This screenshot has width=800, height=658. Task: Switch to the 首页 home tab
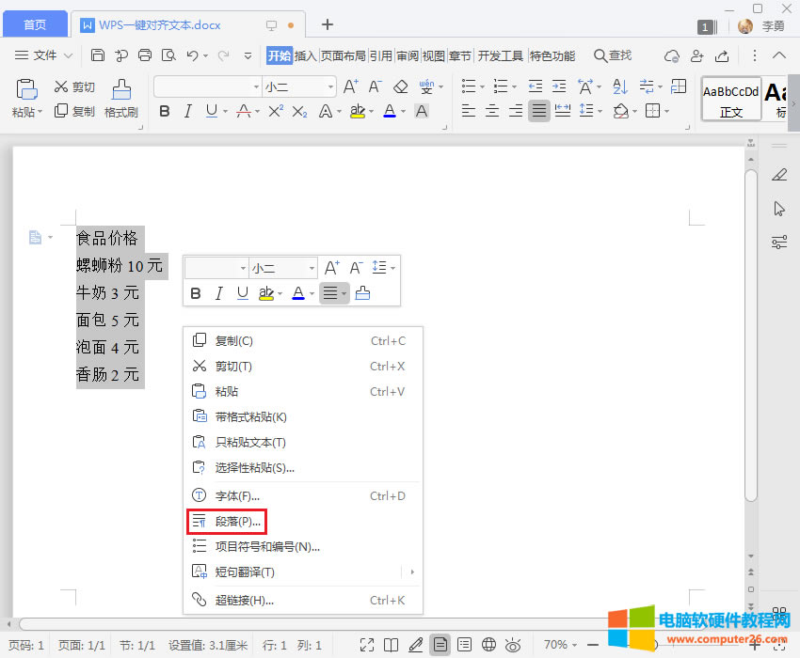coord(34,24)
